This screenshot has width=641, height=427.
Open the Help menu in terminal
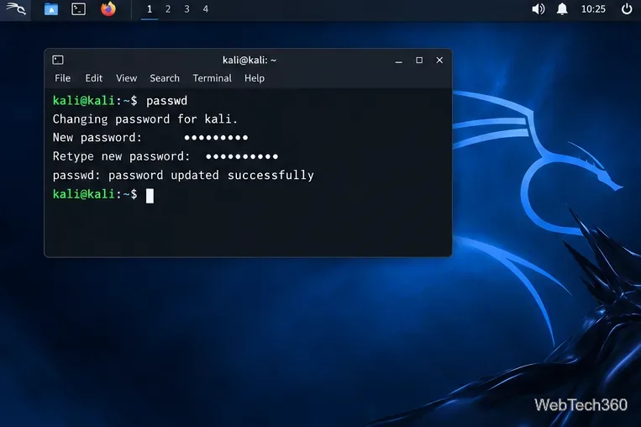pyautogui.click(x=255, y=78)
